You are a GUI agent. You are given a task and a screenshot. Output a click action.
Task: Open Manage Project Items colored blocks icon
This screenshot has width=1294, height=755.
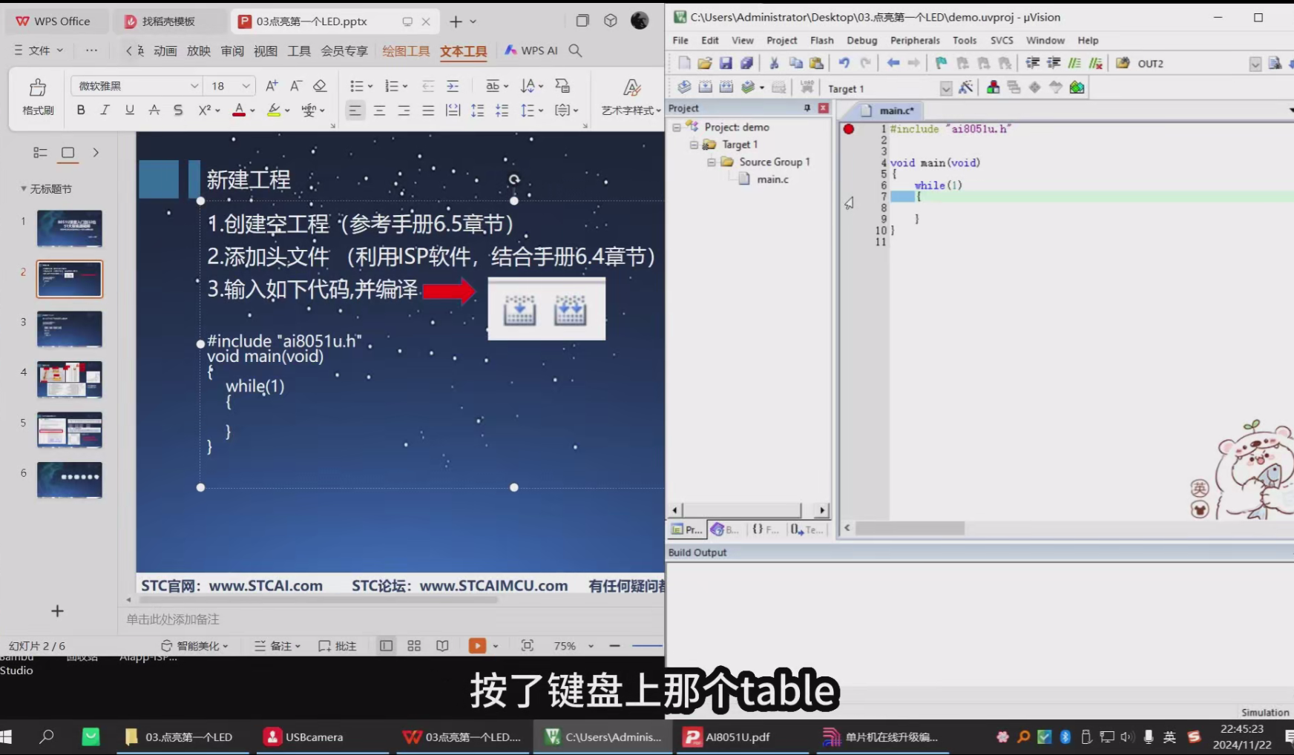click(x=993, y=88)
